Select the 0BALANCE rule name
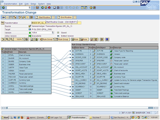Screen dimensions: 160x120 (80, 96)
